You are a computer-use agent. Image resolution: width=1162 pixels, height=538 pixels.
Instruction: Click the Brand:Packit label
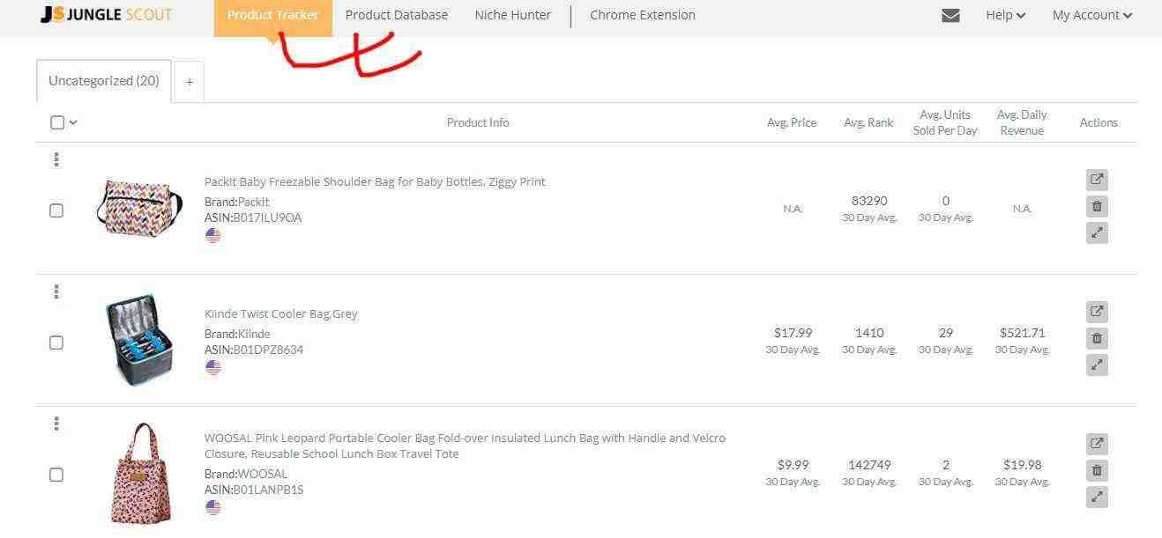pyautogui.click(x=237, y=202)
